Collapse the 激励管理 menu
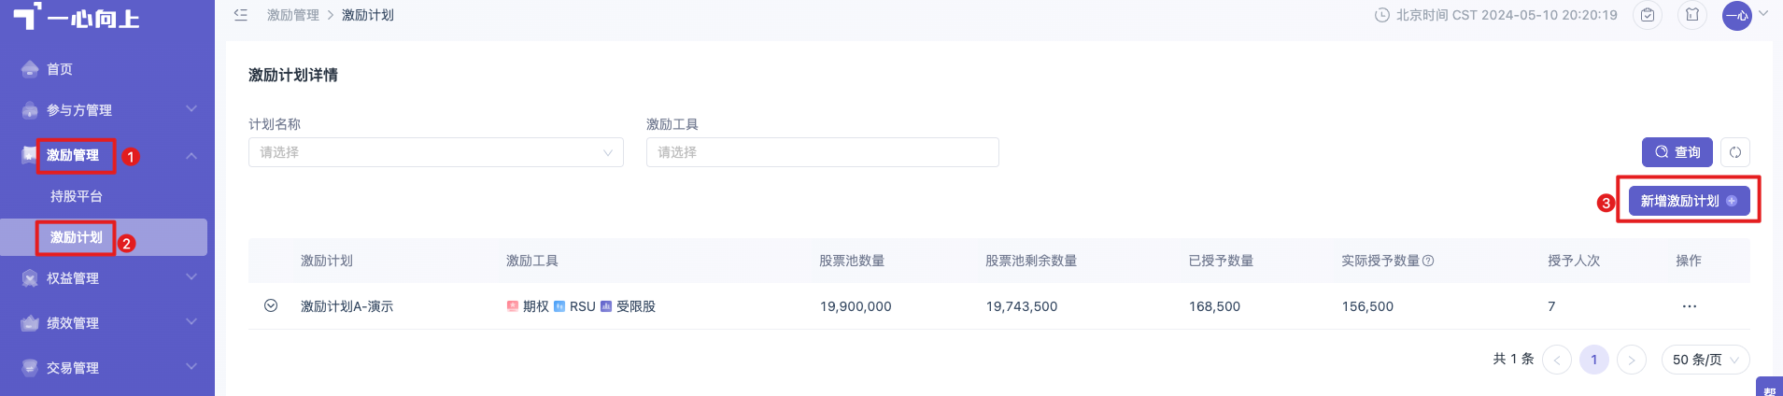1783x396 pixels. pos(107,155)
